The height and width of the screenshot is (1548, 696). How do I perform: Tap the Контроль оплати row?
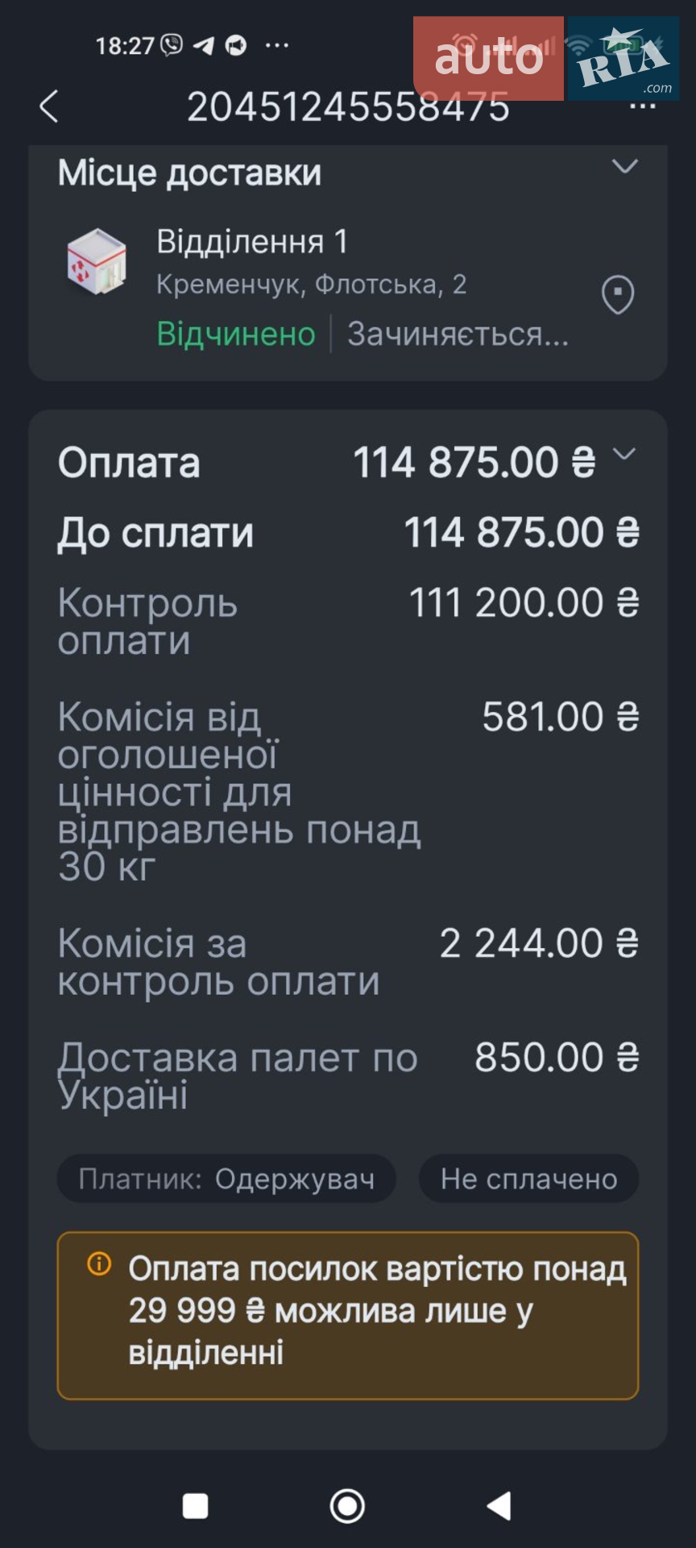click(x=348, y=622)
